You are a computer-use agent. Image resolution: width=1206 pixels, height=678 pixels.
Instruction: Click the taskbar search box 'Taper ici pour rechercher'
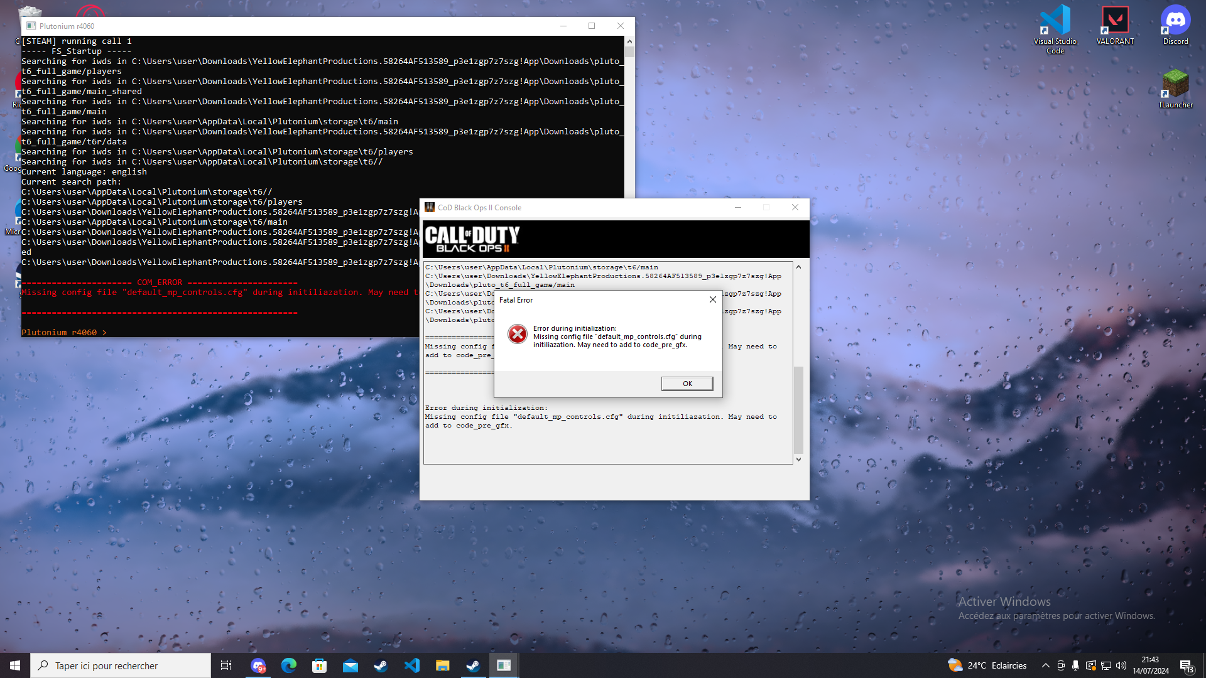click(x=121, y=665)
